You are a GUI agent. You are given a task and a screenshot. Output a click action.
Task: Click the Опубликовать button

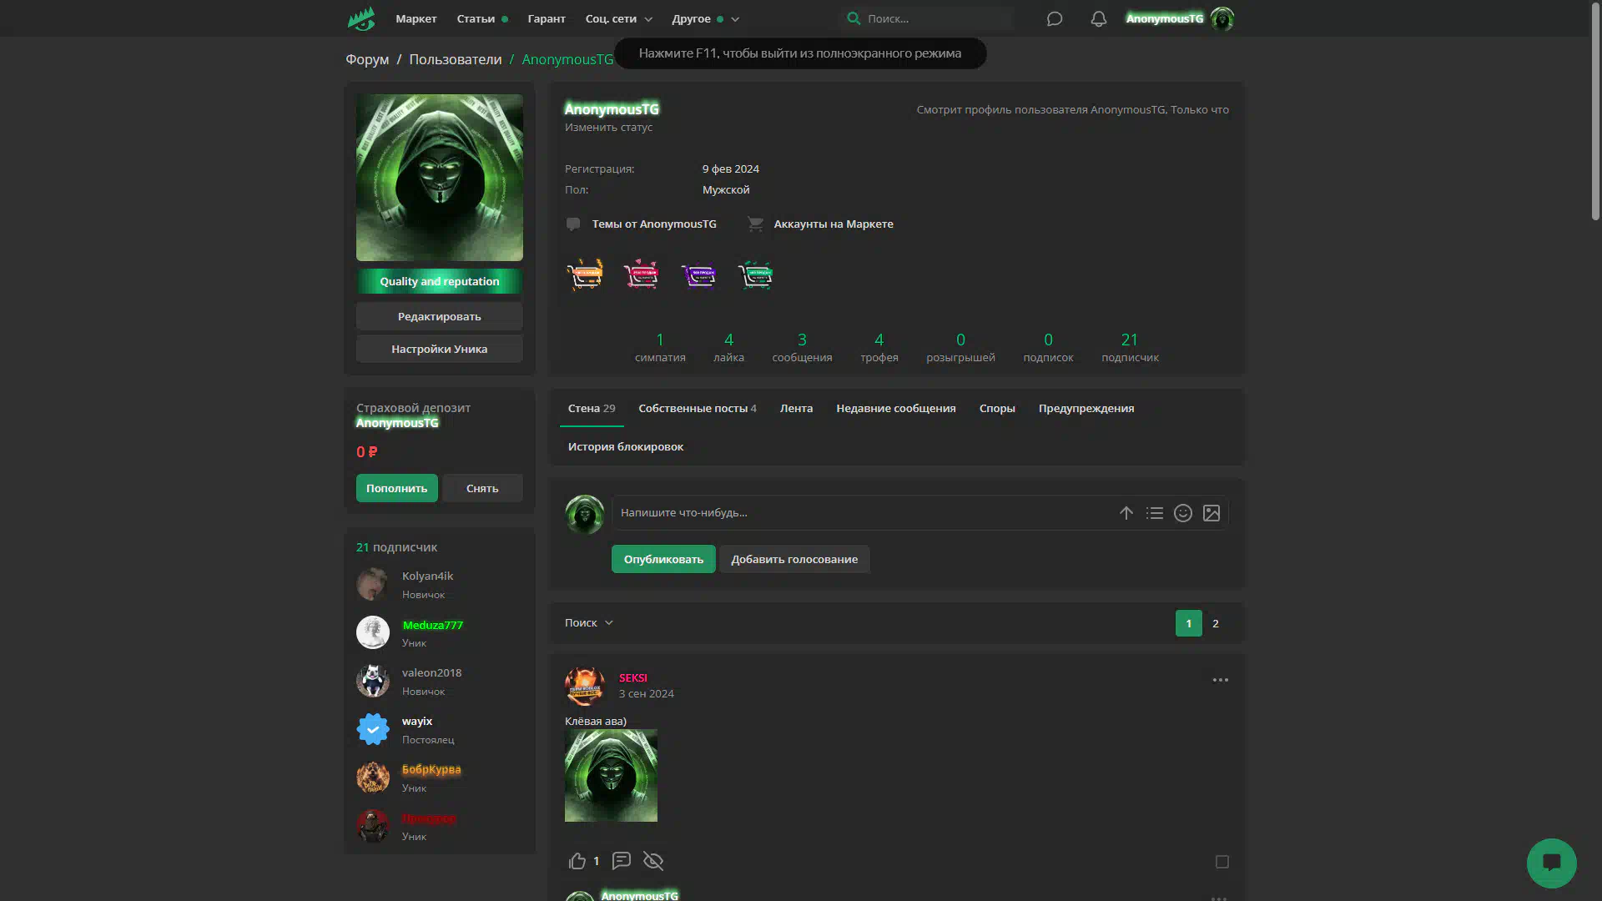[663, 559]
